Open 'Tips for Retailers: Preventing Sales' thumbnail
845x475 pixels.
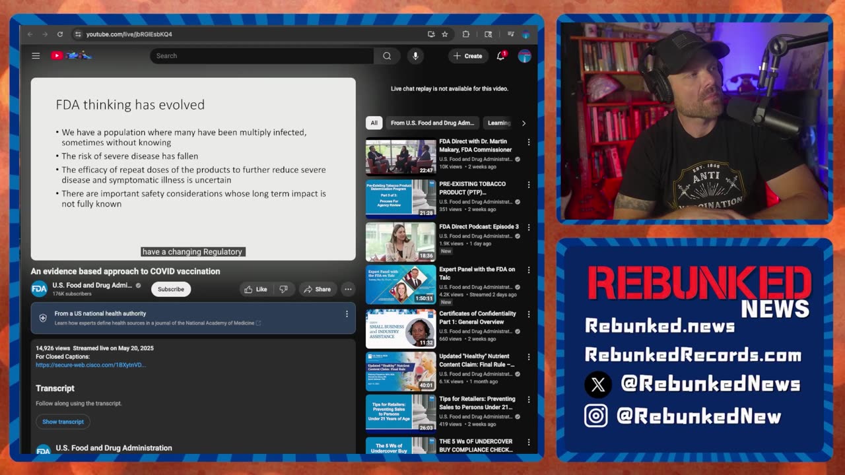pyautogui.click(x=401, y=413)
